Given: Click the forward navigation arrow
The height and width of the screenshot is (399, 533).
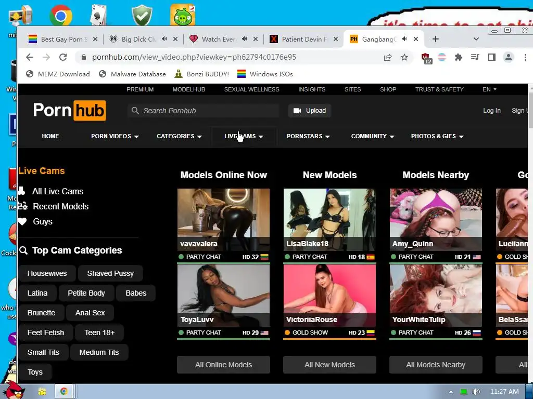Looking at the screenshot, I should click(x=46, y=57).
